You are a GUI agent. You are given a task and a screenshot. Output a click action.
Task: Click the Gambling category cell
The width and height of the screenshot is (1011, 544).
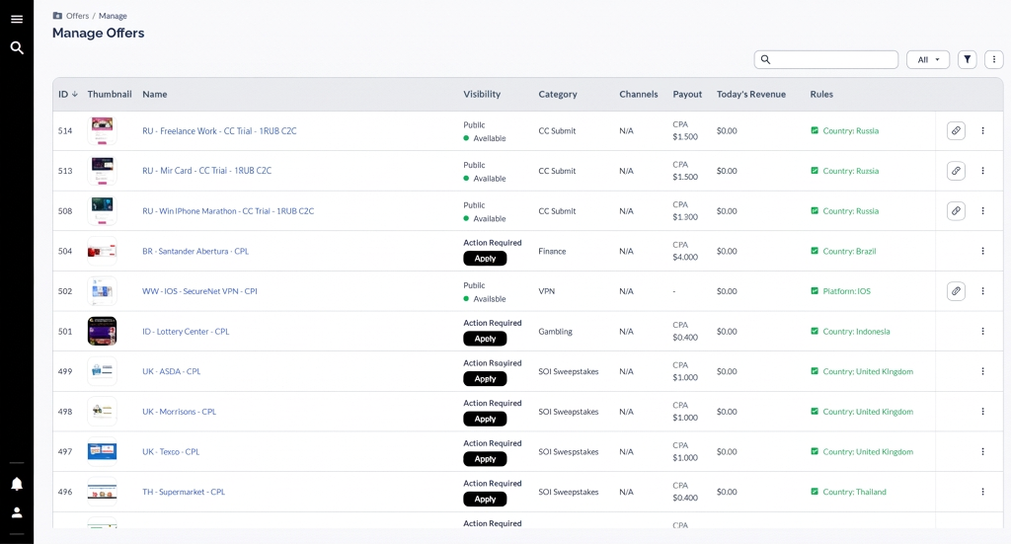[555, 332]
